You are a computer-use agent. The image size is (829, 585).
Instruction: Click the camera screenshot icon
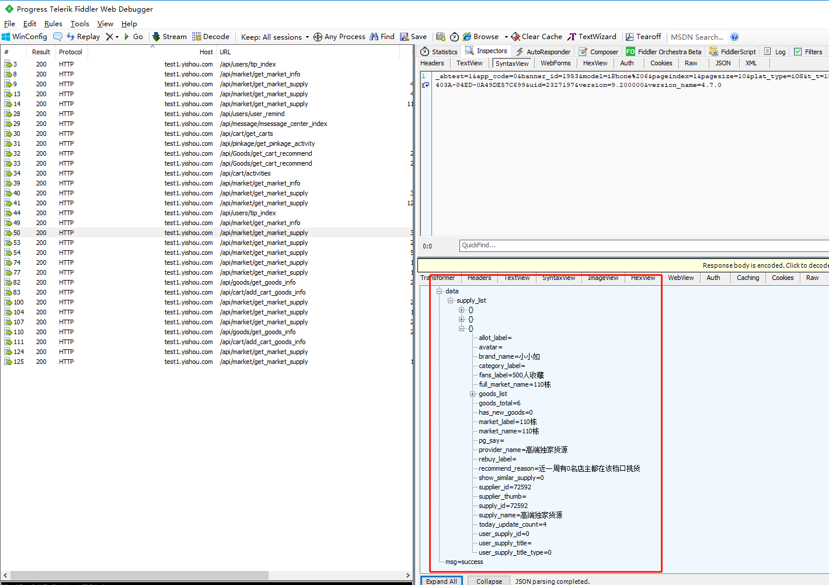pos(441,37)
